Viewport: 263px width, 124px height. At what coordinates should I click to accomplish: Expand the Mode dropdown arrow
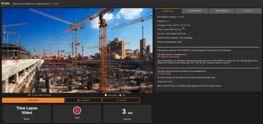[49, 119]
